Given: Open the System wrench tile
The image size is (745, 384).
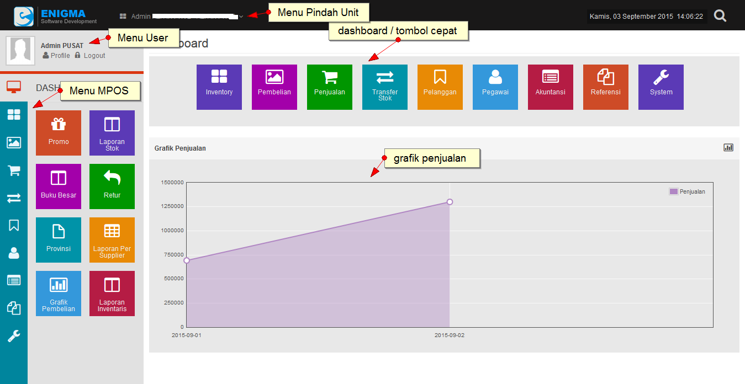Looking at the screenshot, I should tap(661, 87).
